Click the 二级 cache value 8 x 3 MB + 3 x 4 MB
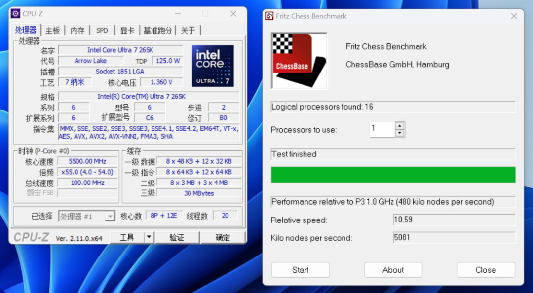The height and width of the screenshot is (293, 533). click(x=199, y=183)
